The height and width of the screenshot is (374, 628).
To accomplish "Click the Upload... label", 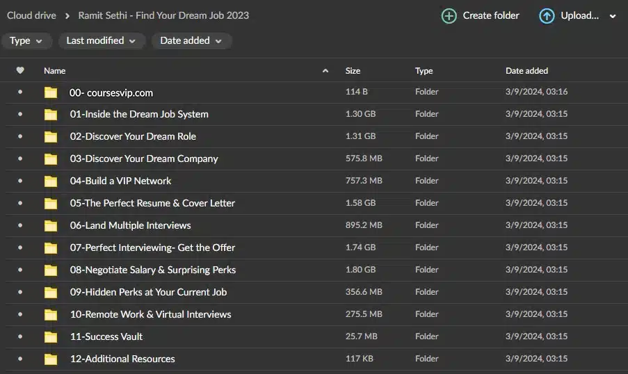I will click(579, 15).
